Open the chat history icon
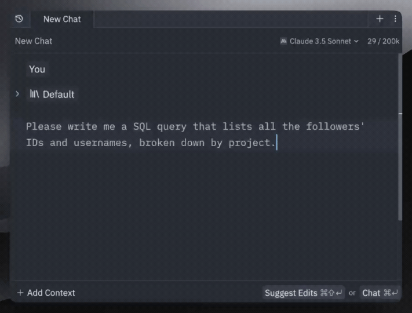412x313 pixels. tap(19, 19)
